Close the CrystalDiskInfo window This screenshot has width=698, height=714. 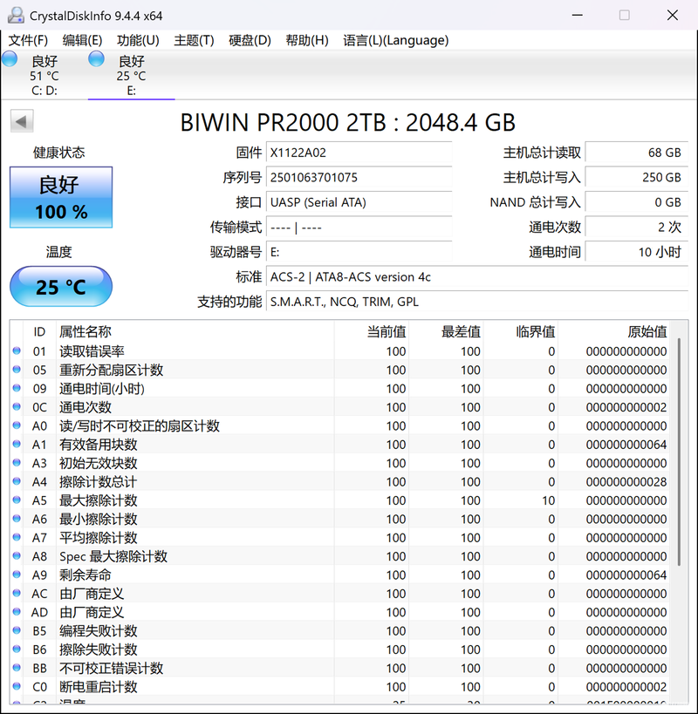tap(673, 15)
